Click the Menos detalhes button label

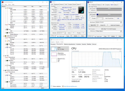point(57,86)
